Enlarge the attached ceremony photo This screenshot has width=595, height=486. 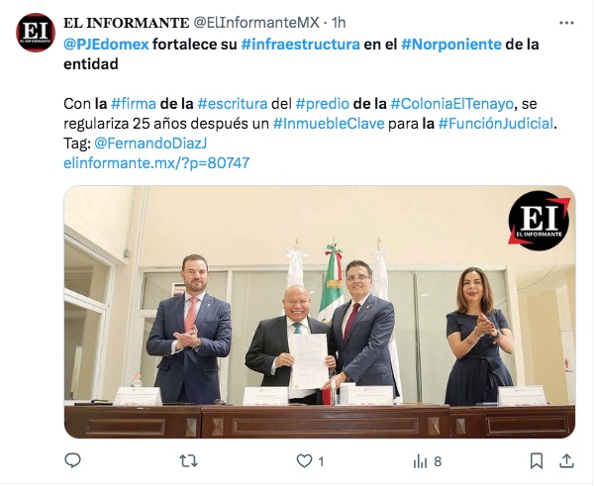(x=320, y=312)
